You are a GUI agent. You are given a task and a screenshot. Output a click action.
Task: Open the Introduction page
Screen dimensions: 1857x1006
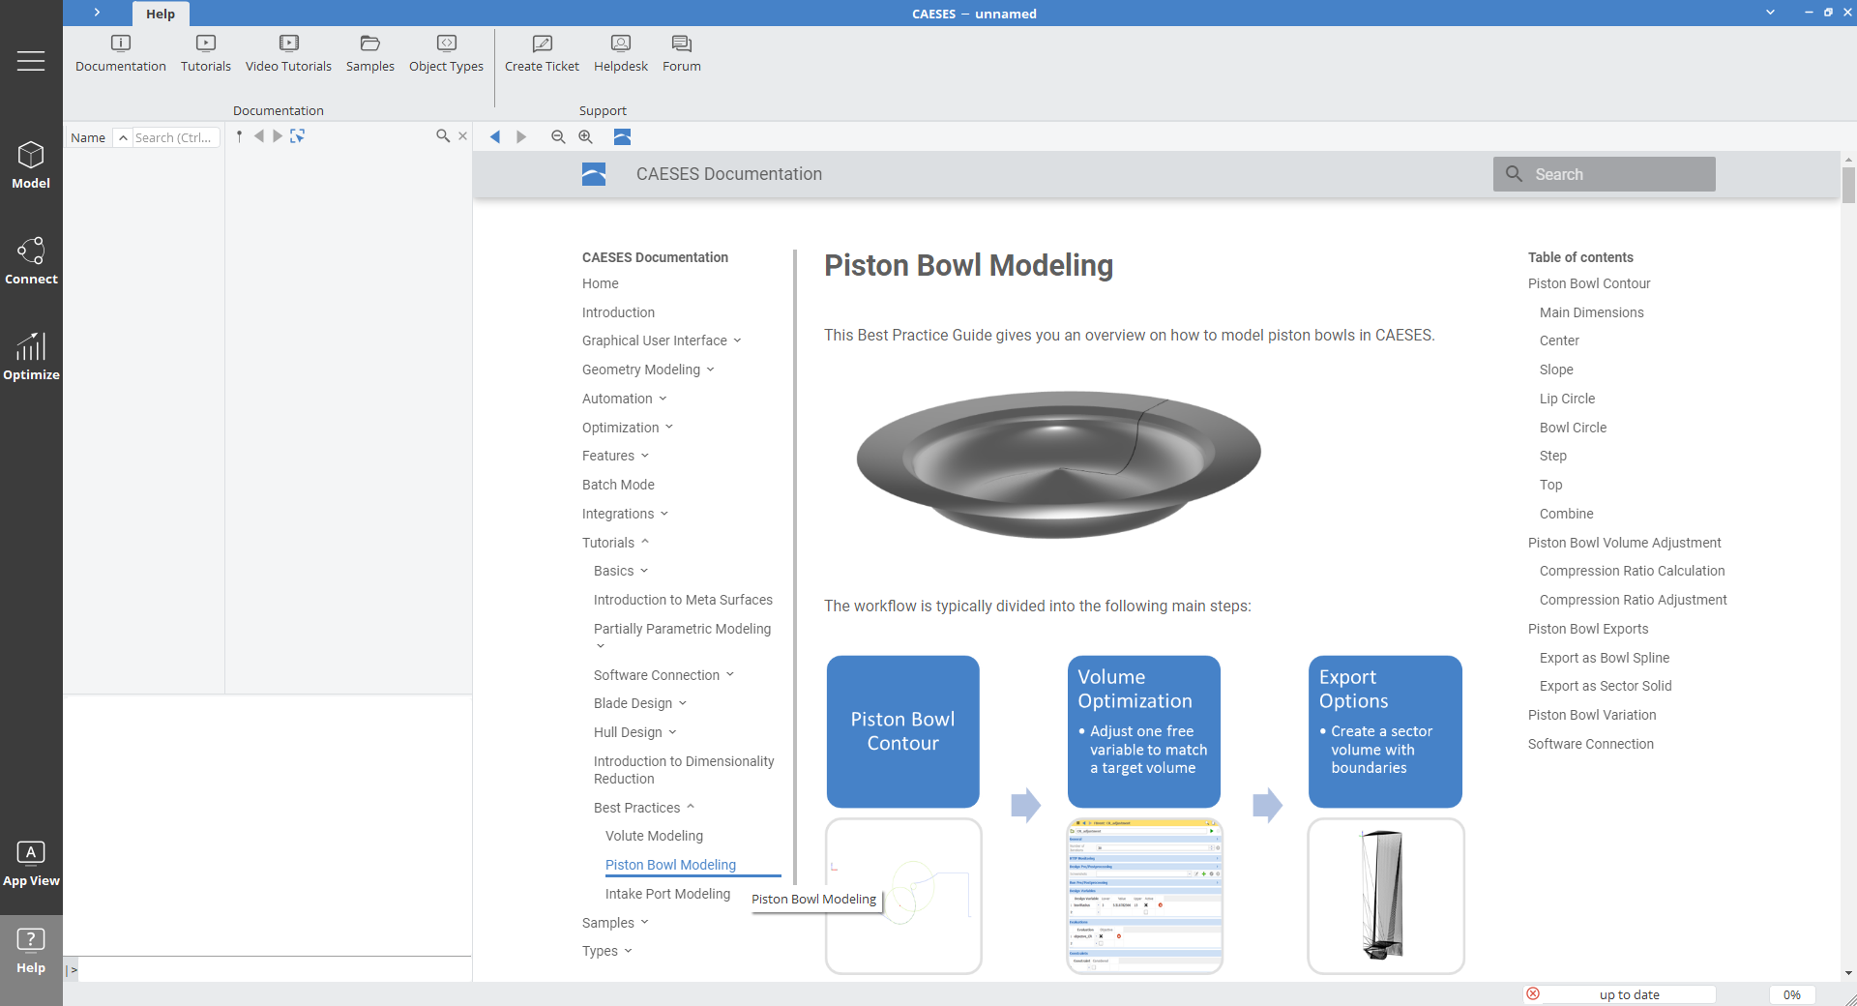618,312
